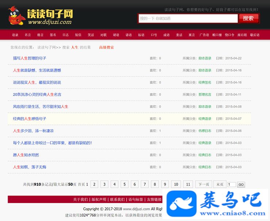The width and height of the screenshot is (270, 221).
Task: Open the 歇后语 nav item
Action: 255,35
